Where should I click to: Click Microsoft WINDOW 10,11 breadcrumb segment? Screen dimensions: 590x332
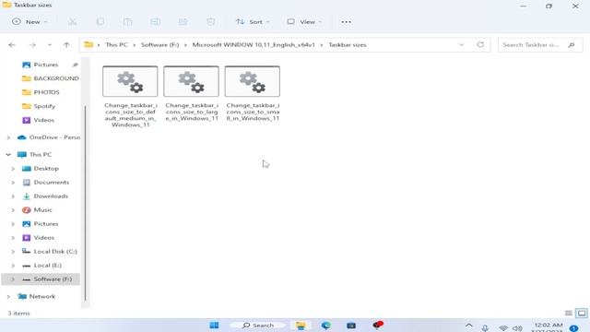(x=254, y=45)
